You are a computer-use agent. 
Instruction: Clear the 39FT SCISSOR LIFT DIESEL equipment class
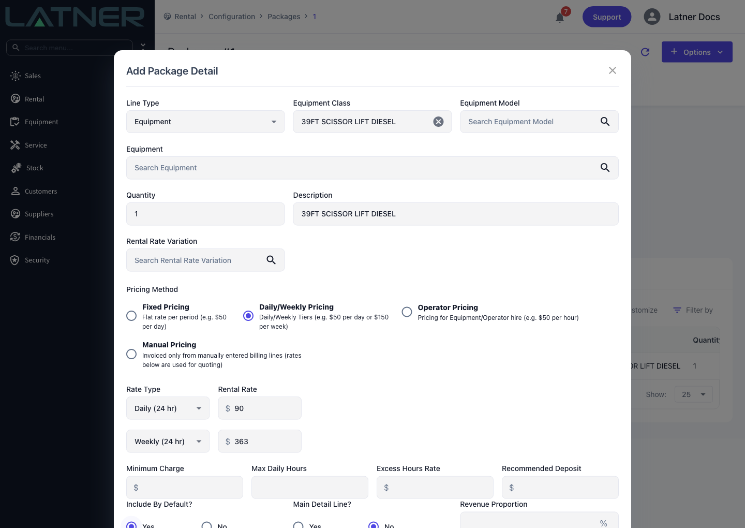[x=438, y=122]
